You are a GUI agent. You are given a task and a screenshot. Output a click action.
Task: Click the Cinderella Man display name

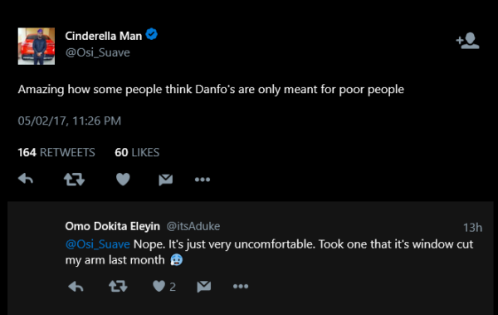pyautogui.click(x=104, y=36)
